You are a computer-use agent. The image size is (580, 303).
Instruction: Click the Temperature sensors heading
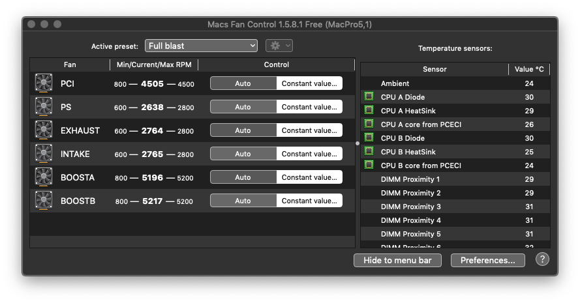tap(455, 48)
